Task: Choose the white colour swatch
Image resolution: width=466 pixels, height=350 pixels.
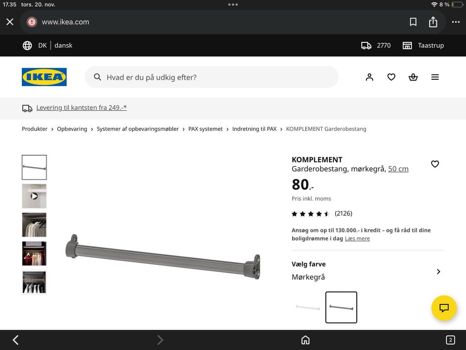Action: [x=308, y=307]
